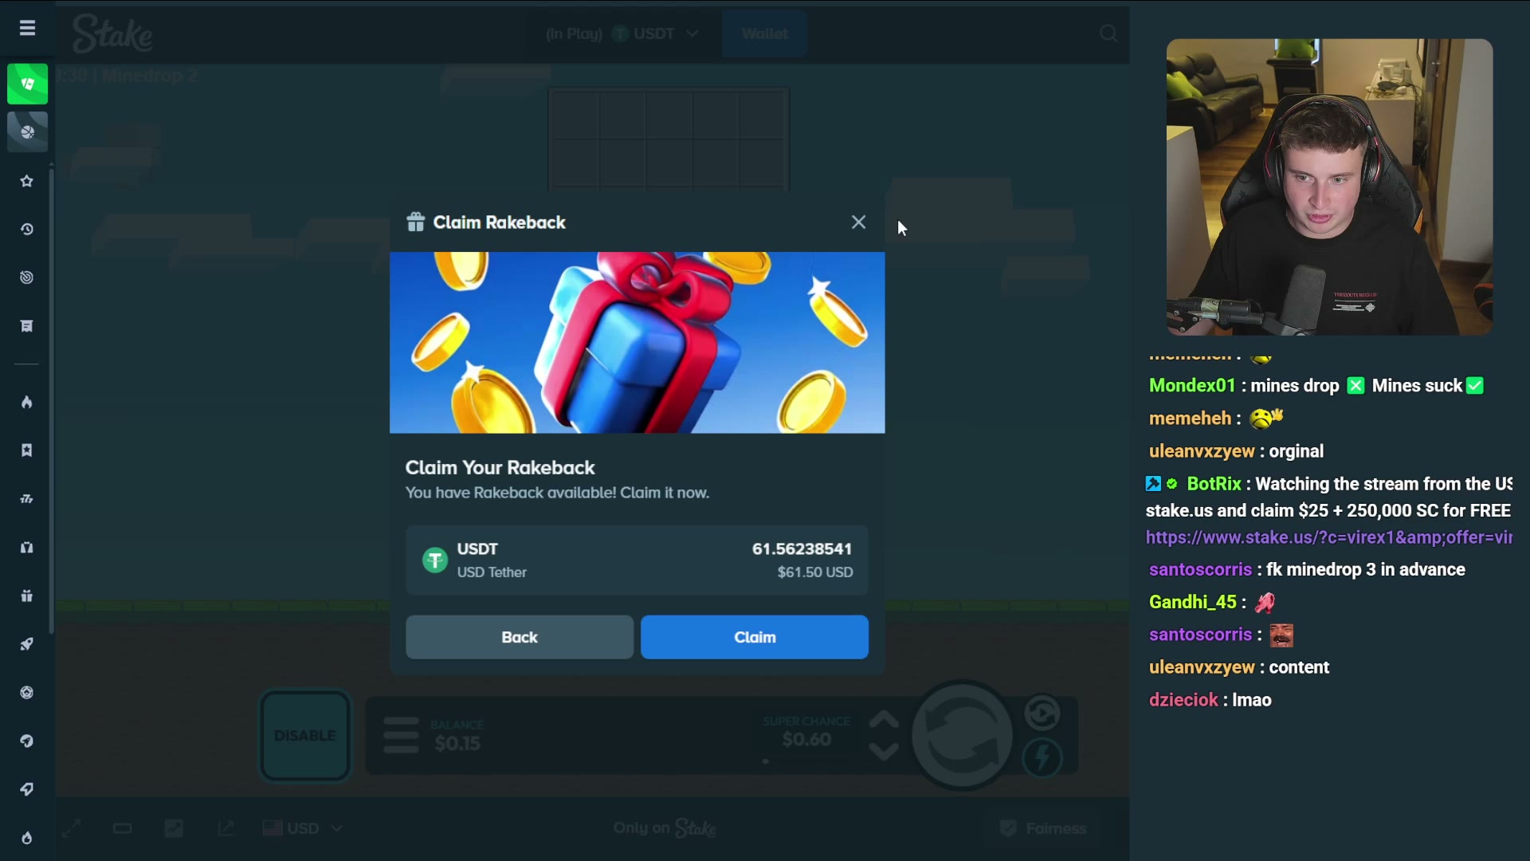Click the $0.15 balance value
1530x861 pixels.
pos(457,743)
